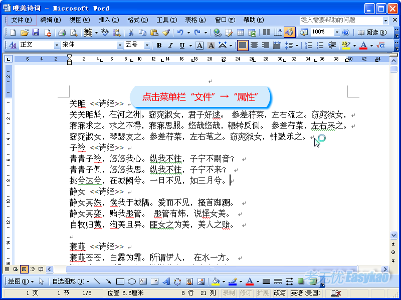Open the 表格 menu
The height and width of the screenshot is (300, 401).
[195, 20]
